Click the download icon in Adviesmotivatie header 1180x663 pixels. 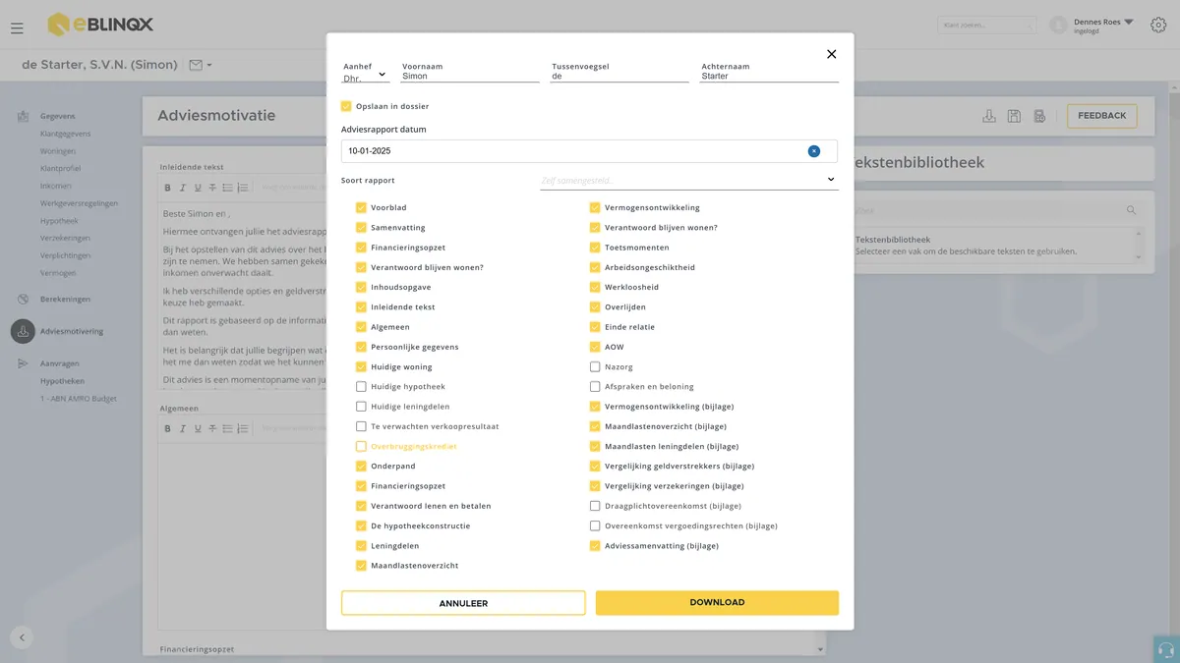pos(989,116)
